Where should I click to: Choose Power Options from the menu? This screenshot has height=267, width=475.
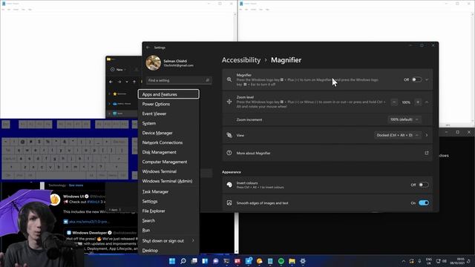pyautogui.click(x=168, y=104)
